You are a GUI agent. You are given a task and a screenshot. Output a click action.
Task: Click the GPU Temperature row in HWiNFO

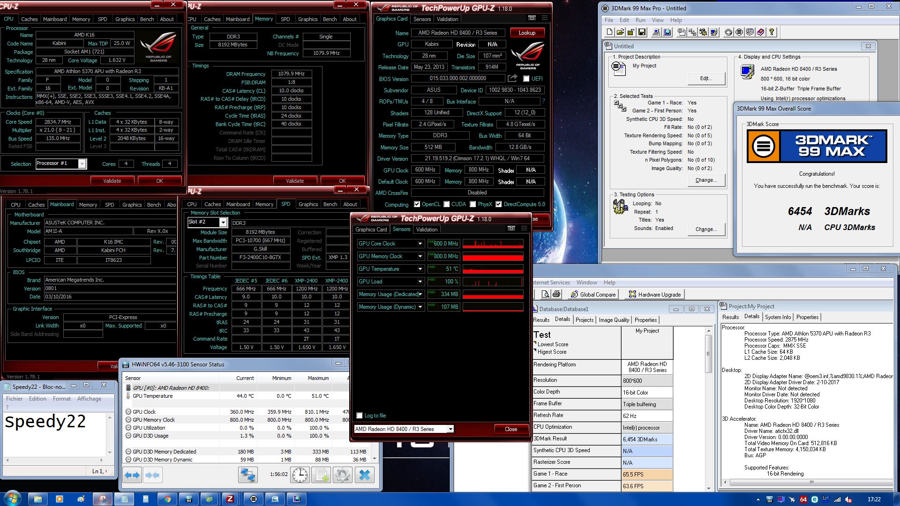click(237, 396)
